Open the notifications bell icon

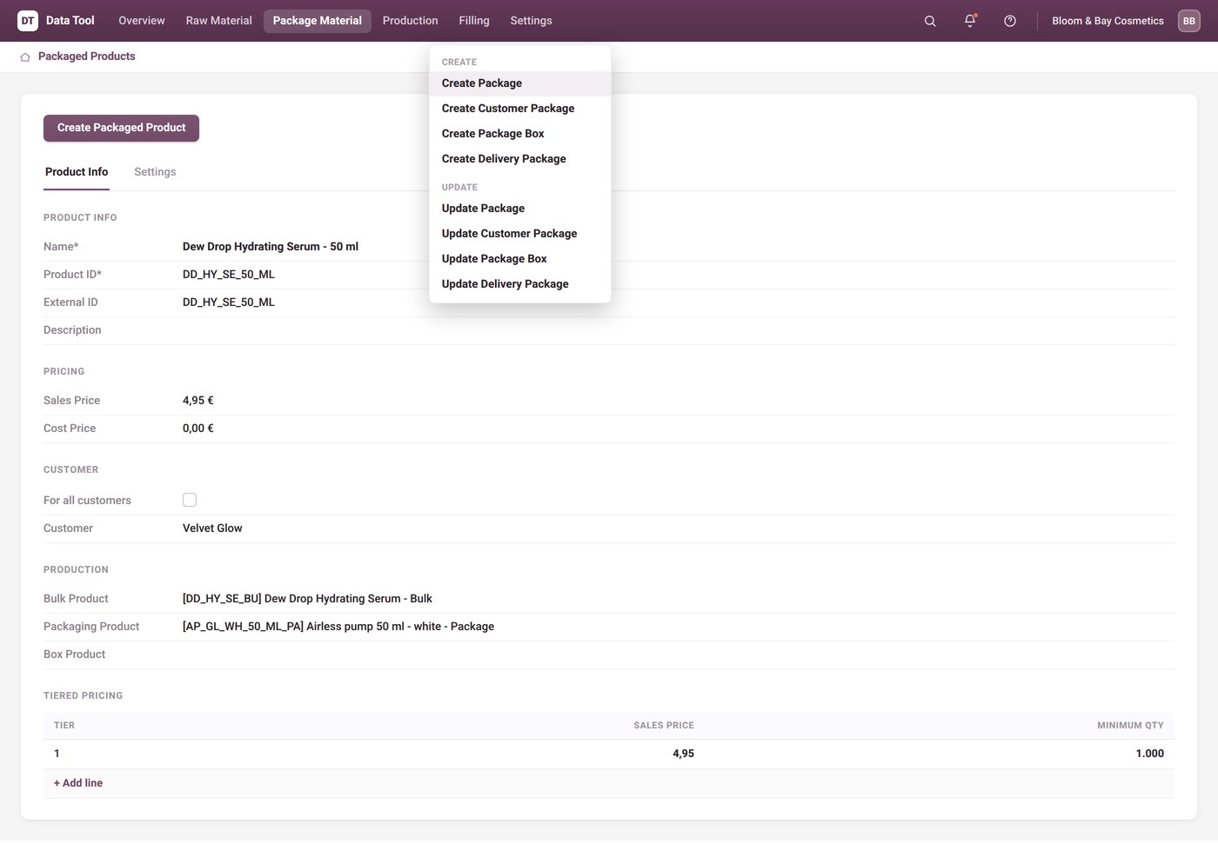pyautogui.click(x=970, y=21)
